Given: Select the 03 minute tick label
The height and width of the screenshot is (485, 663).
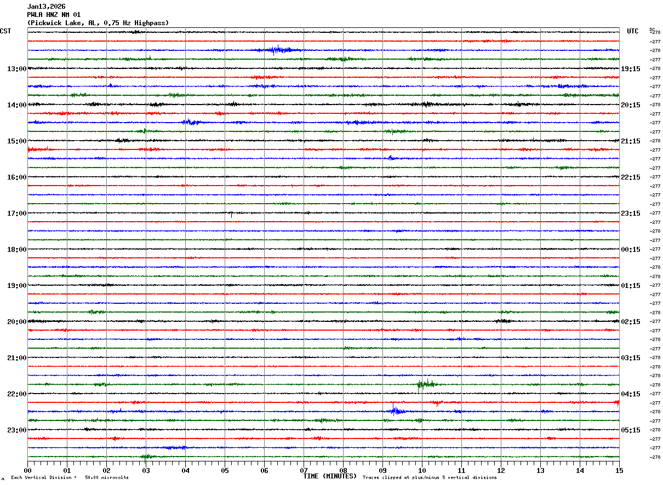Looking at the screenshot, I should pyautogui.click(x=146, y=470).
